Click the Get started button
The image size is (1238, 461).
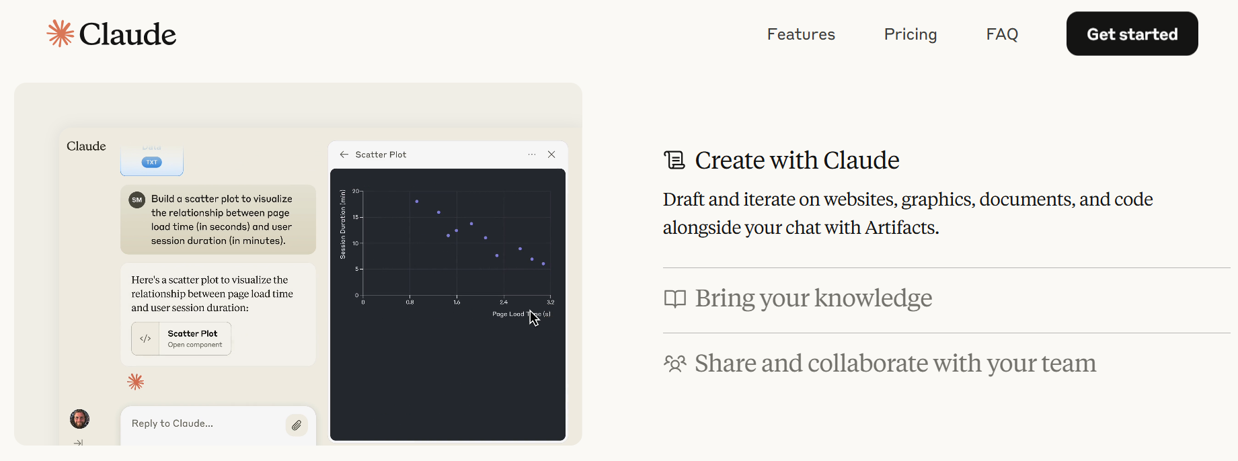[x=1132, y=34]
